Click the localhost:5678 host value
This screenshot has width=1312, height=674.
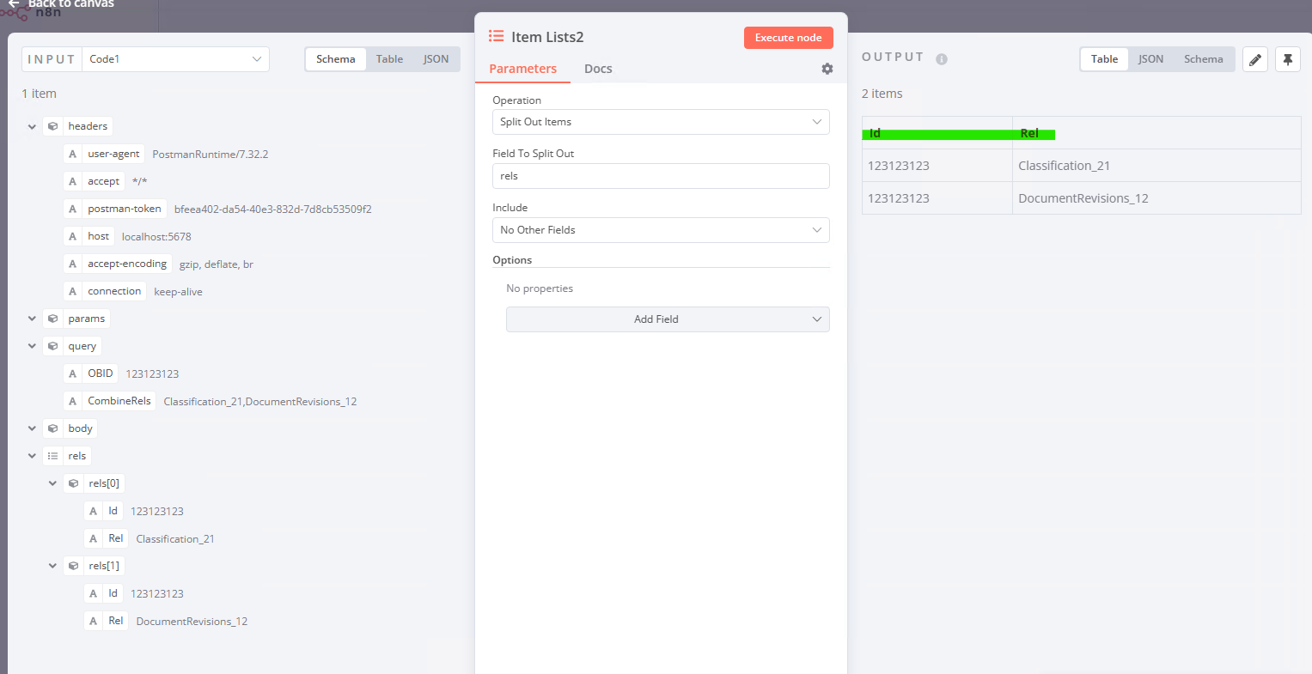click(156, 237)
